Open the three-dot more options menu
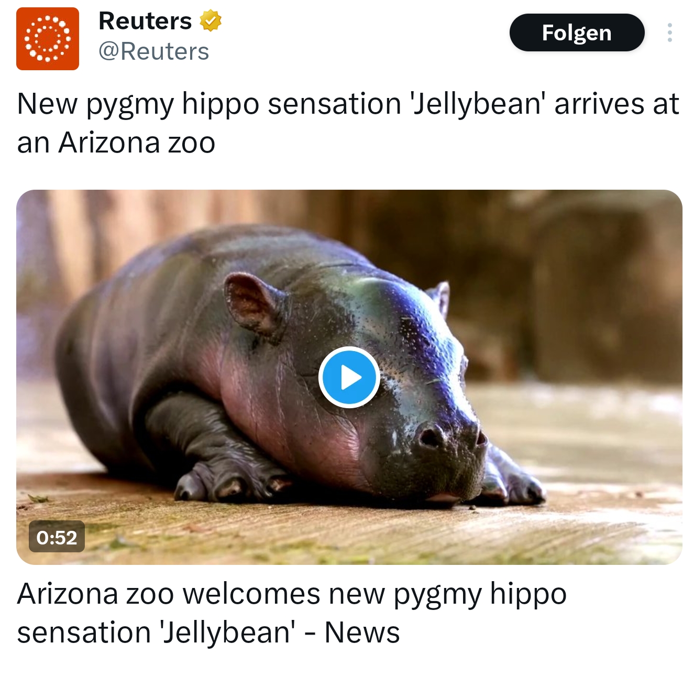This screenshot has height=676, width=683. pyautogui.click(x=669, y=32)
